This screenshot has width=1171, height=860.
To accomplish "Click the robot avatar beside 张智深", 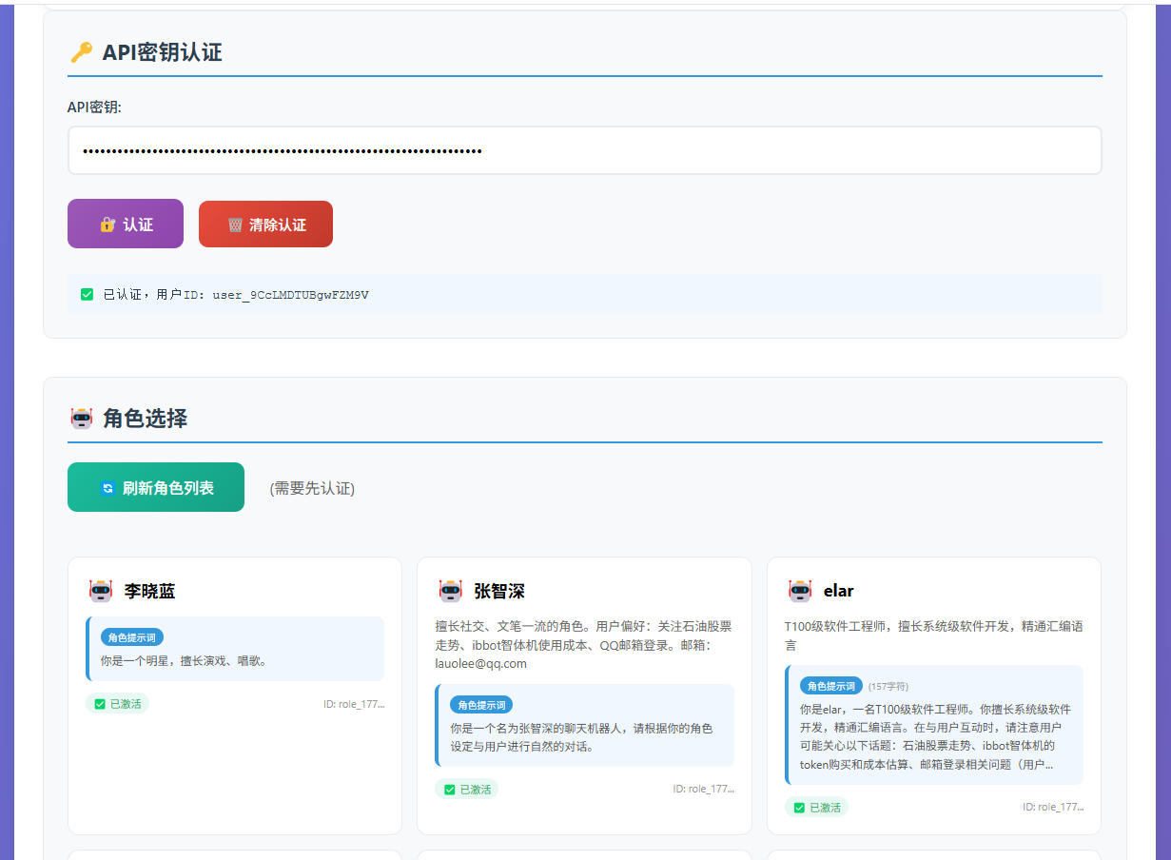I will (452, 590).
